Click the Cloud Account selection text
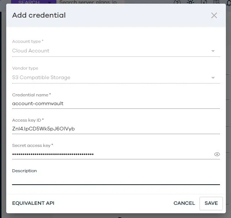Screen dimensions: 231x218 31,51
